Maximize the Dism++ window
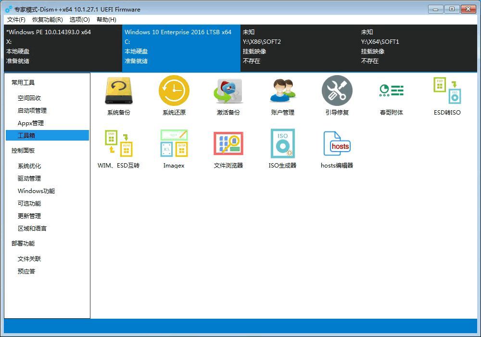 tap(452, 9)
